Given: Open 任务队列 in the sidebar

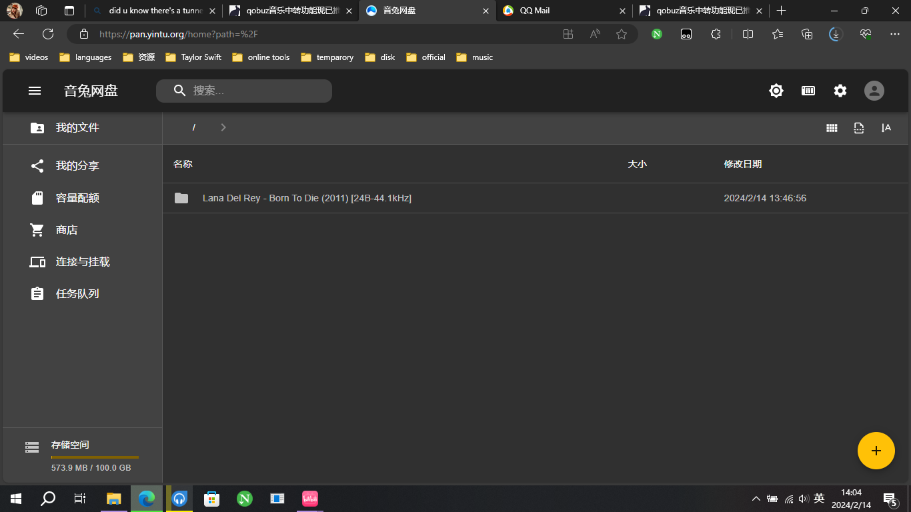Looking at the screenshot, I should [83, 294].
